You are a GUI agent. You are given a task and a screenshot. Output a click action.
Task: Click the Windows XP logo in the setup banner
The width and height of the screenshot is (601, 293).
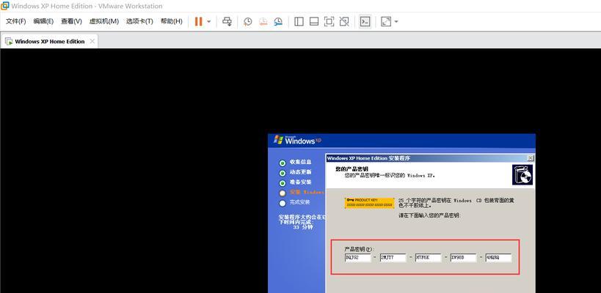click(298, 140)
